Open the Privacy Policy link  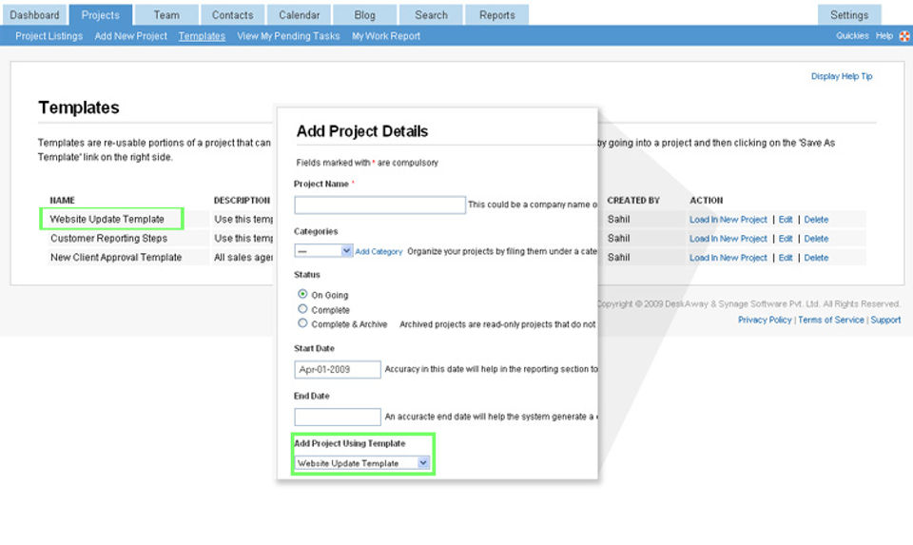pos(765,320)
